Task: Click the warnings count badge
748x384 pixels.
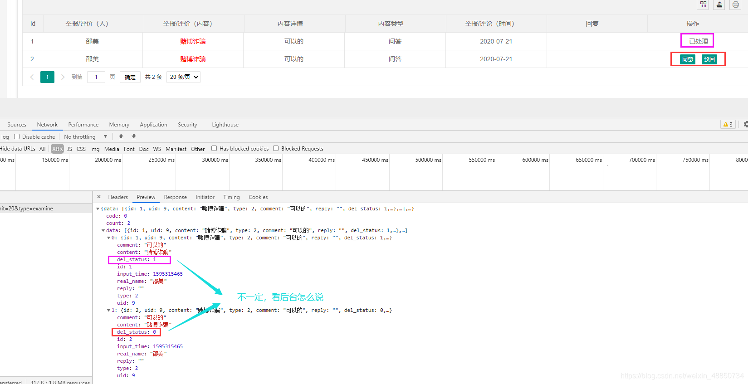Action: (728, 124)
